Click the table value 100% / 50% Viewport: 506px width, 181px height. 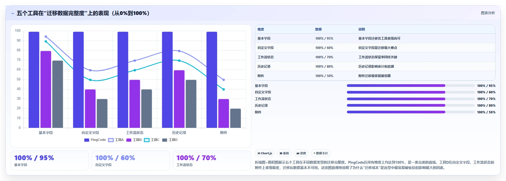[x=324, y=76]
